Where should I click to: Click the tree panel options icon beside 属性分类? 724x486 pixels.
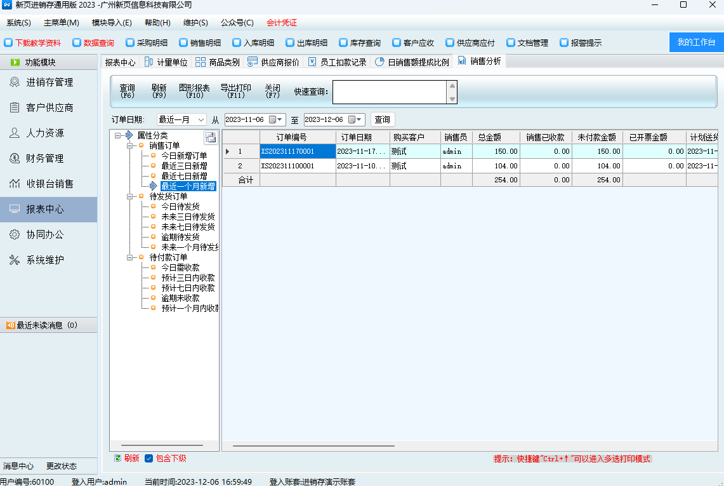(211, 137)
